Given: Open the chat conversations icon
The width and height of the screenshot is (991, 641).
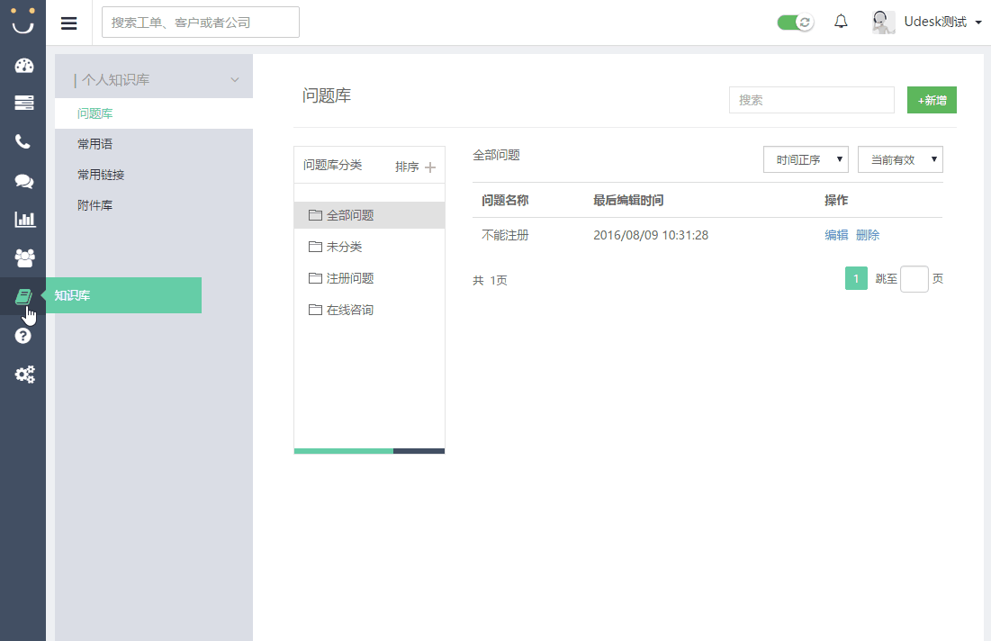Looking at the screenshot, I should (x=23, y=181).
